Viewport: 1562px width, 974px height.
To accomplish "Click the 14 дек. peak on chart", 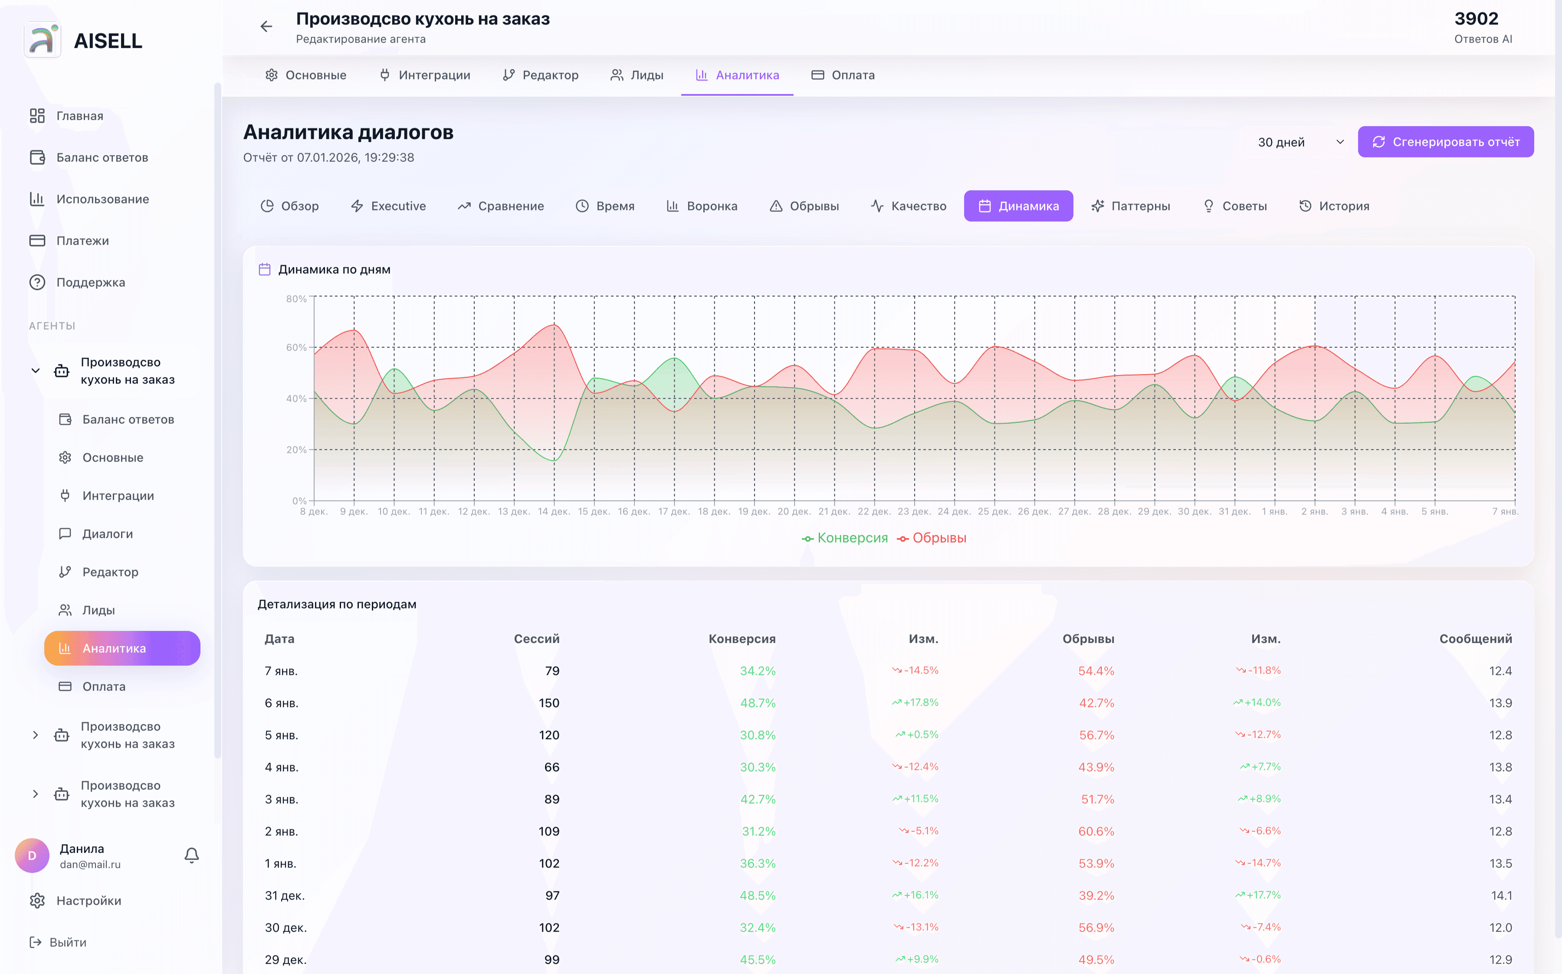I will pos(554,325).
